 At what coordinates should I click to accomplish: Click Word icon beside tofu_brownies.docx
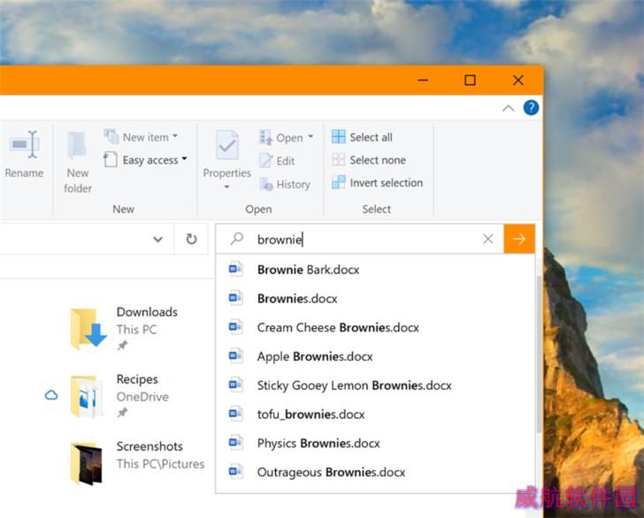[x=235, y=414]
